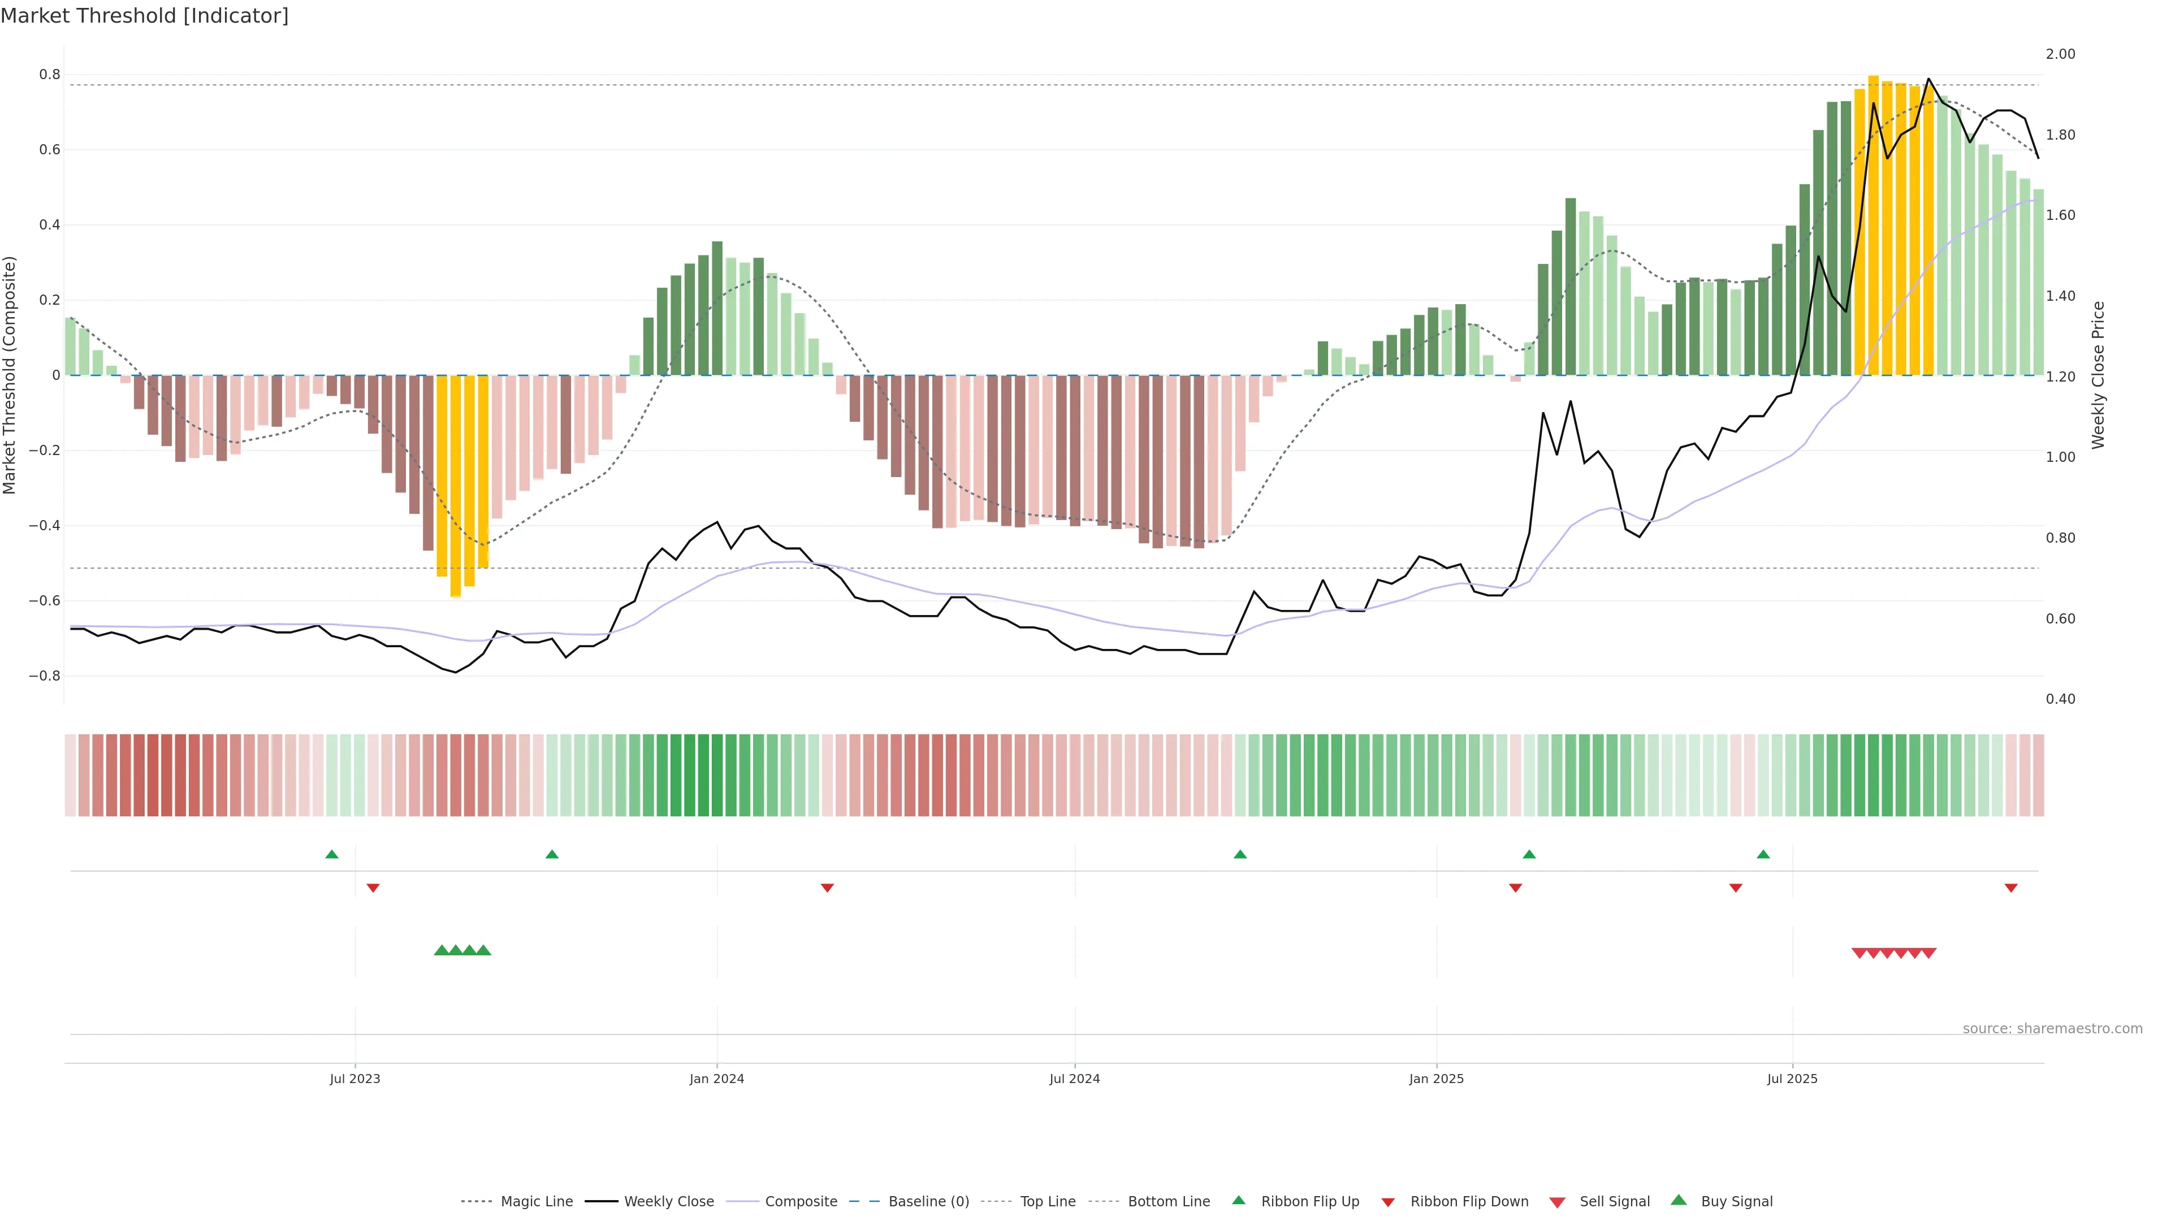Screen dimensions: 2171x1221
Task: Click the Sell Signal legend marker icon
Action: pos(1556,1202)
